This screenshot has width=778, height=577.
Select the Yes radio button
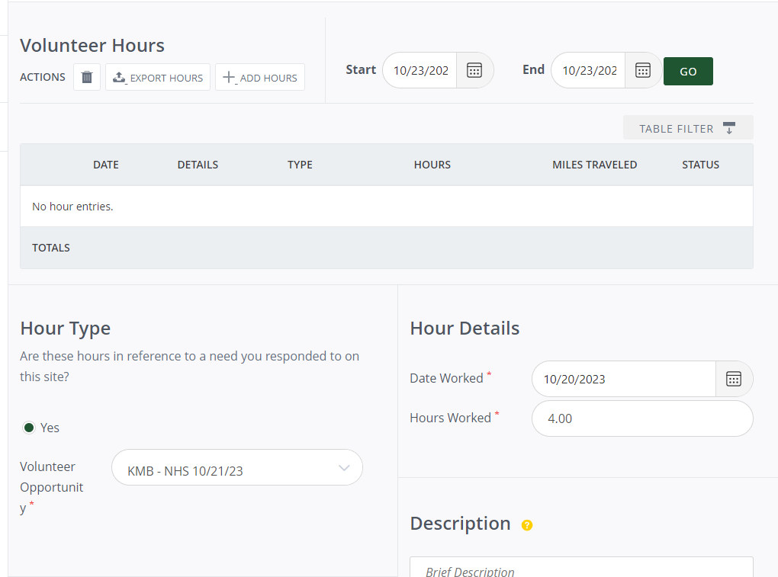(29, 428)
